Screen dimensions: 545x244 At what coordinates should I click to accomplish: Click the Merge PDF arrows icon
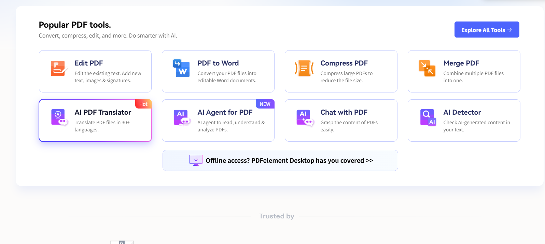(x=427, y=69)
